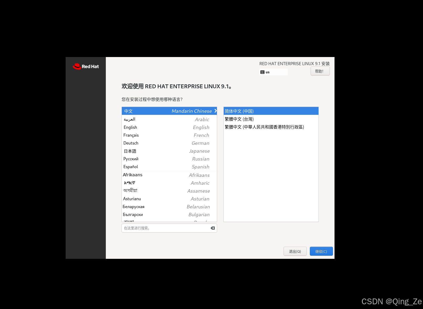This screenshot has width=423, height=309.
Task: Open the us keyboard layout indicator
Action: pos(274,72)
